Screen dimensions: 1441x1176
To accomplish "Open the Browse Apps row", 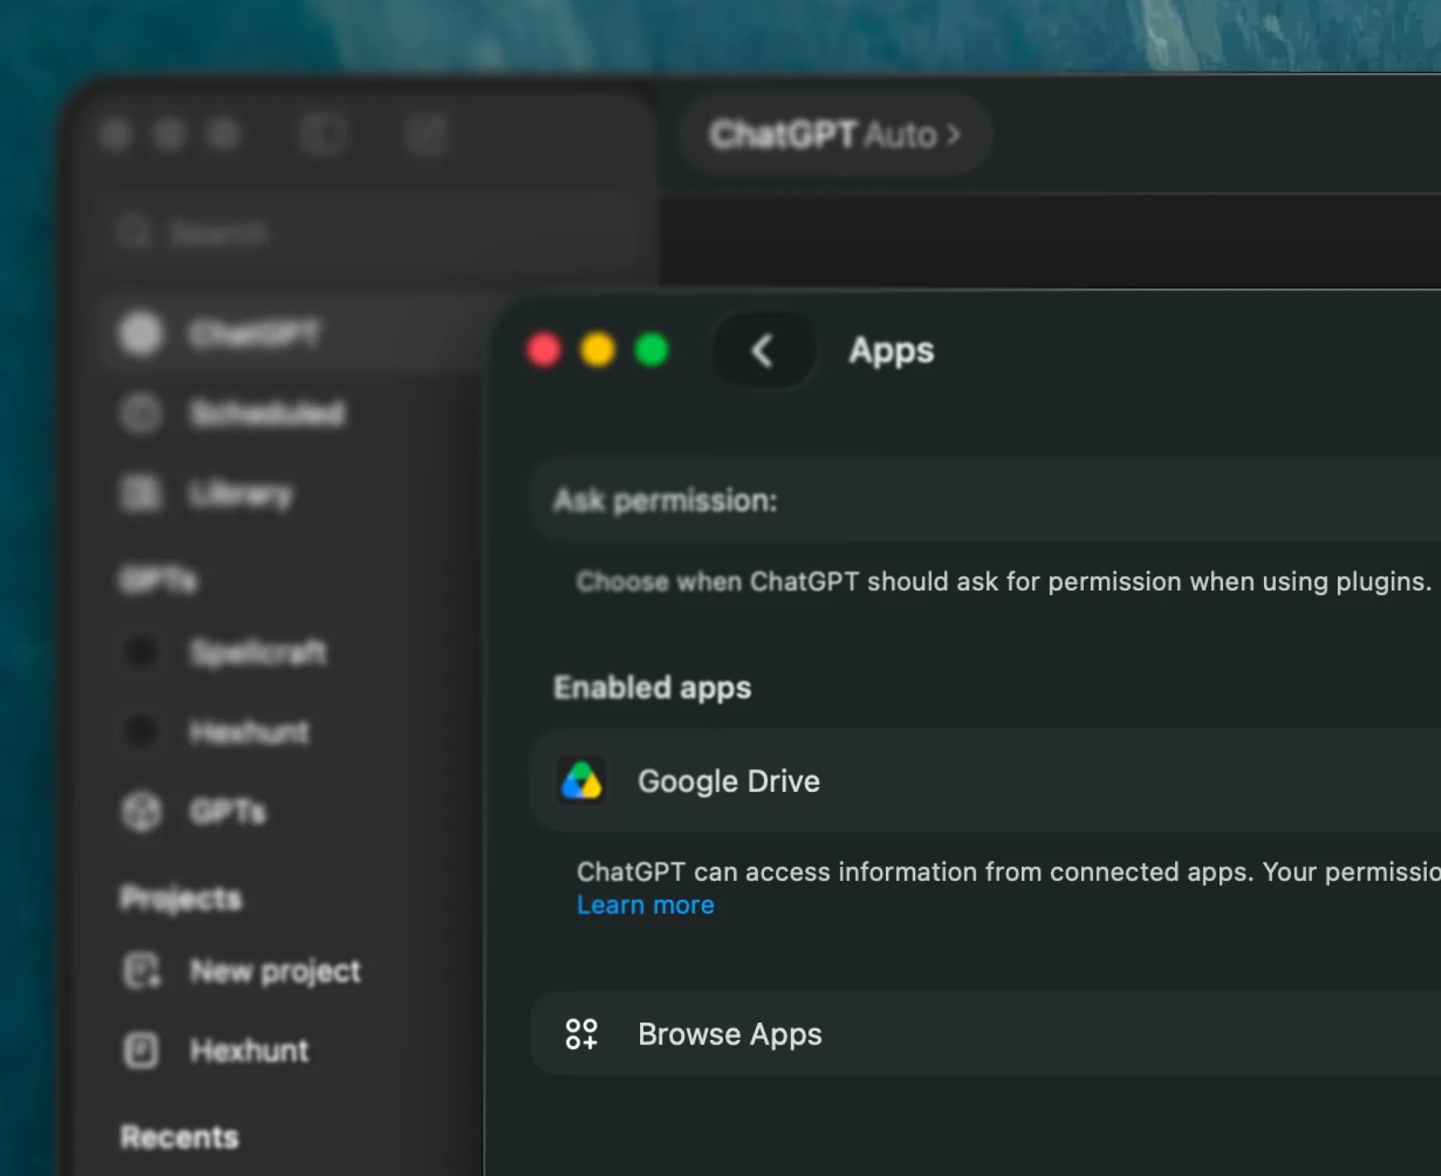I will tap(986, 1033).
